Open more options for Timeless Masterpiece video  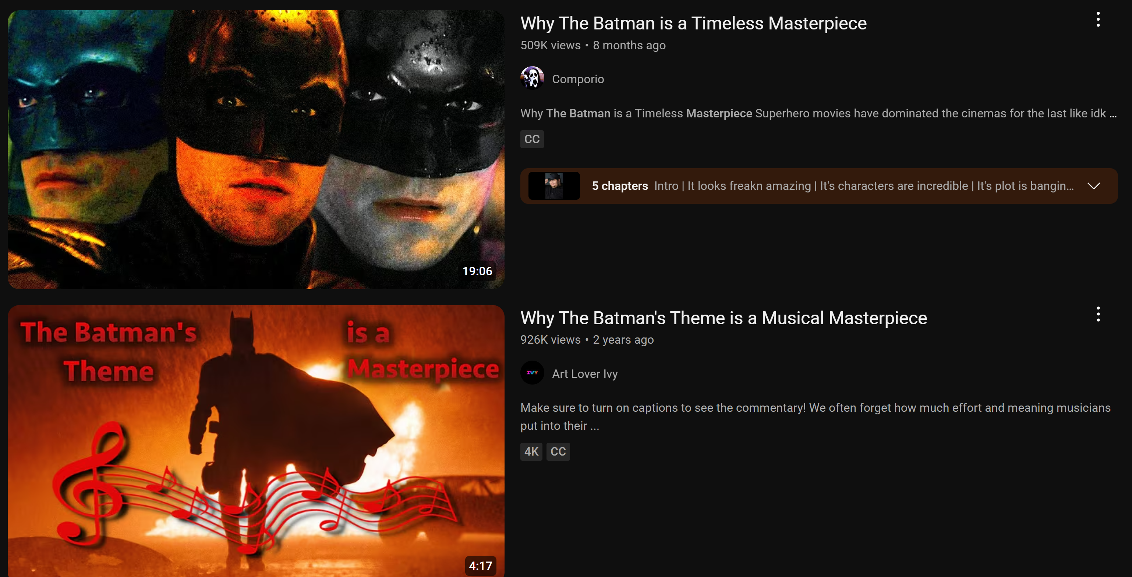[1098, 20]
